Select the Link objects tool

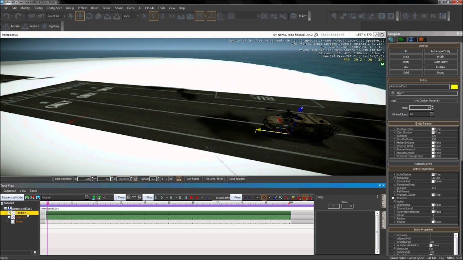tap(31, 16)
